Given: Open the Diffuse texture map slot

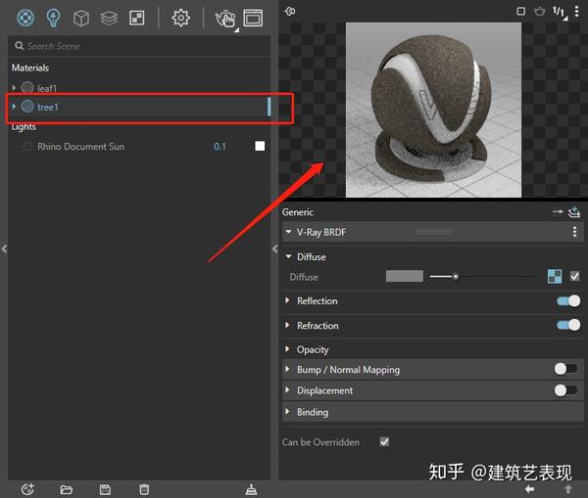Looking at the screenshot, I should tap(555, 276).
